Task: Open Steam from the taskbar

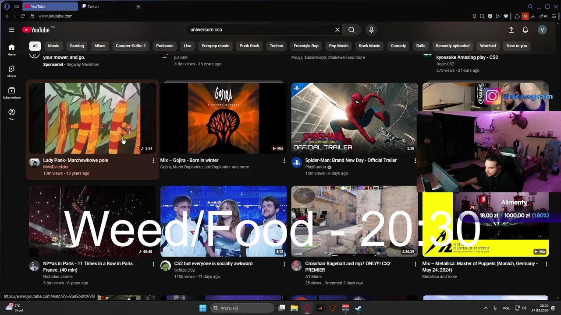Action: click(358, 308)
